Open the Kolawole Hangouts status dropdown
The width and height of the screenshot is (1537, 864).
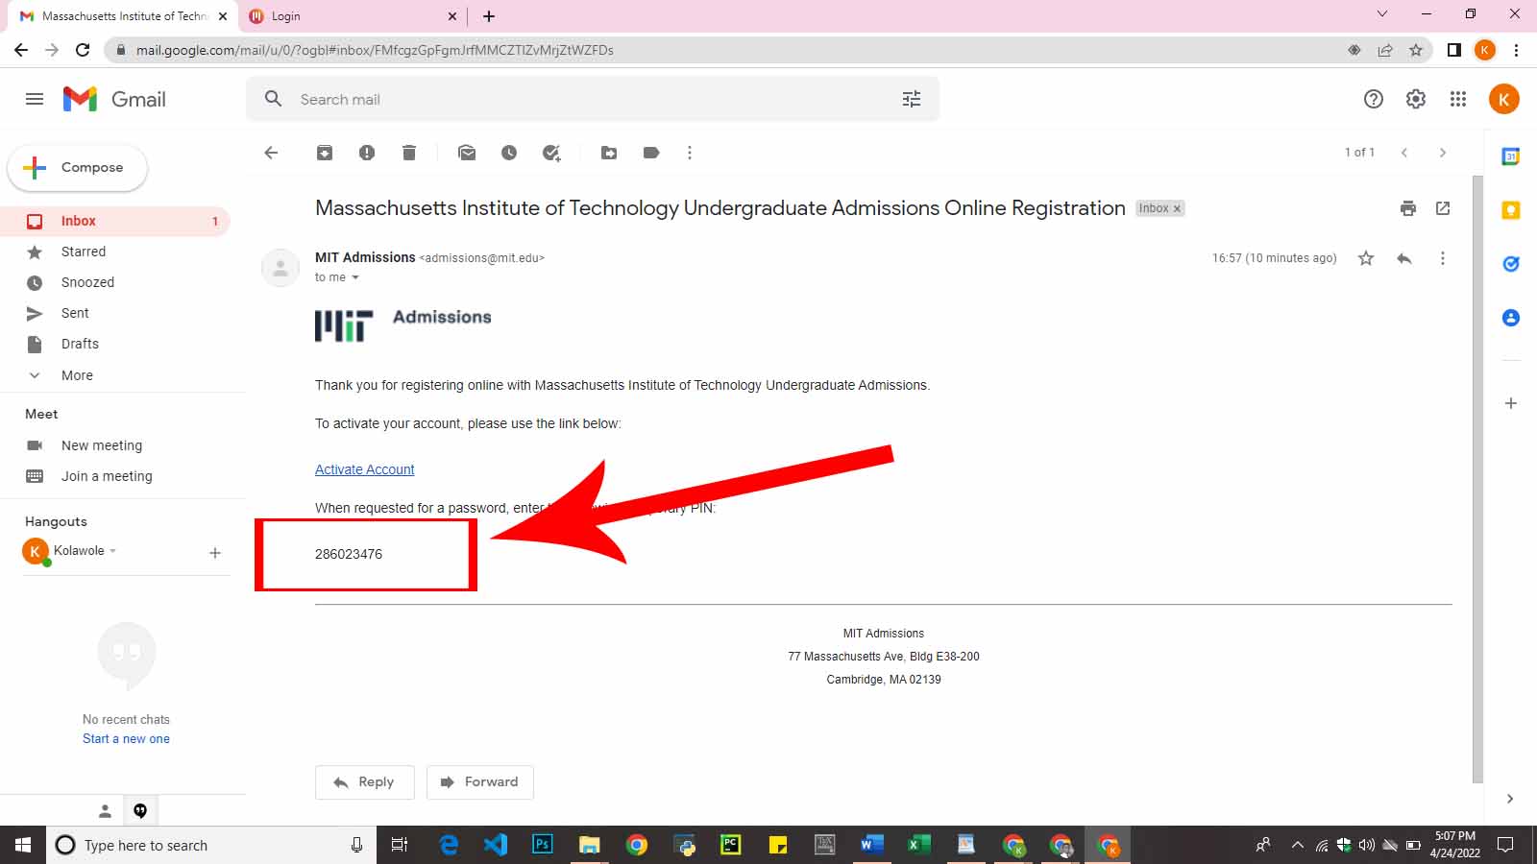(112, 551)
